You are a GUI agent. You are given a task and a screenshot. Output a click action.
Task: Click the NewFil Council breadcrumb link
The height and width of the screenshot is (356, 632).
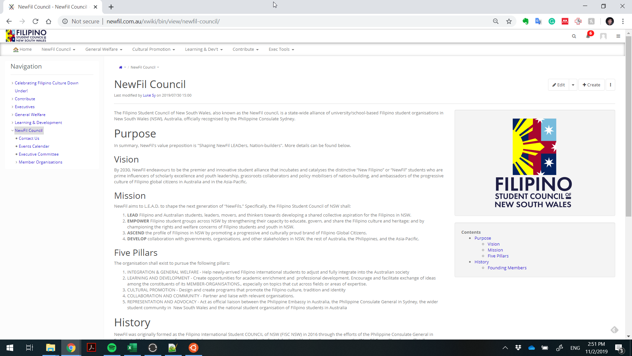143,67
